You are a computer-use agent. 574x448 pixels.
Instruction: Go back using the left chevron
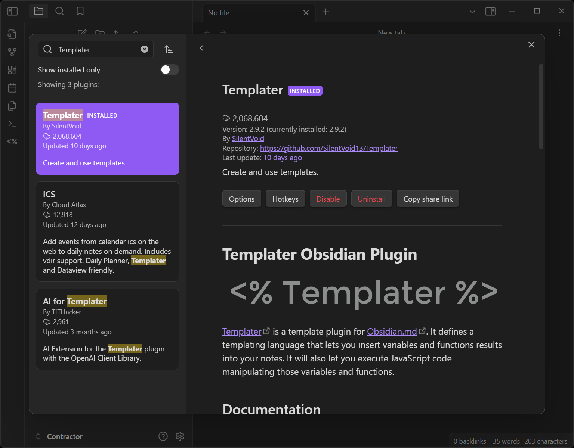(x=201, y=48)
